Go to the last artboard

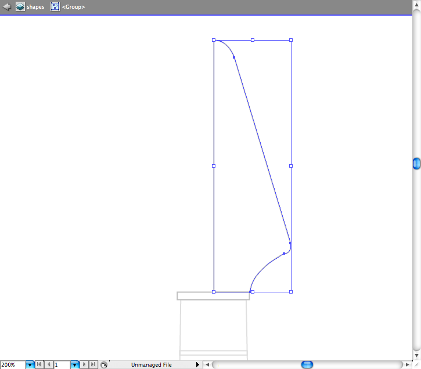[x=93, y=365]
